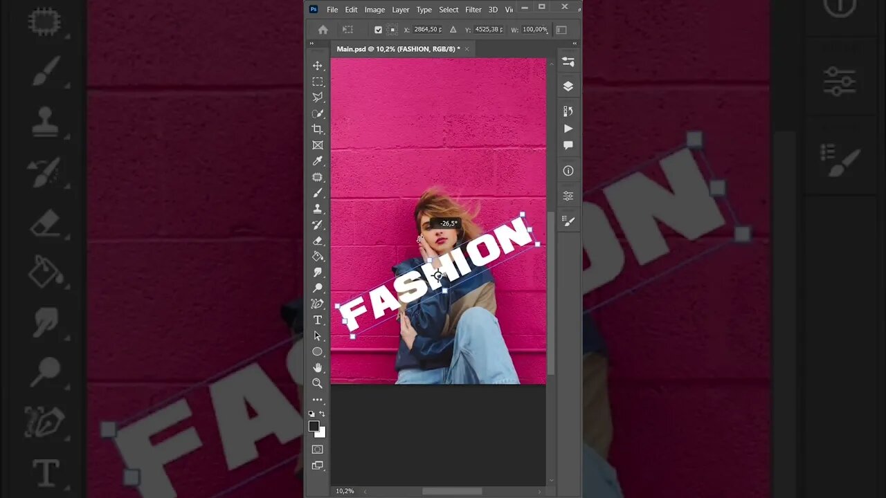Expand the right panel dock arrows
Screen dimensions: 886x498
pyautogui.click(x=575, y=44)
